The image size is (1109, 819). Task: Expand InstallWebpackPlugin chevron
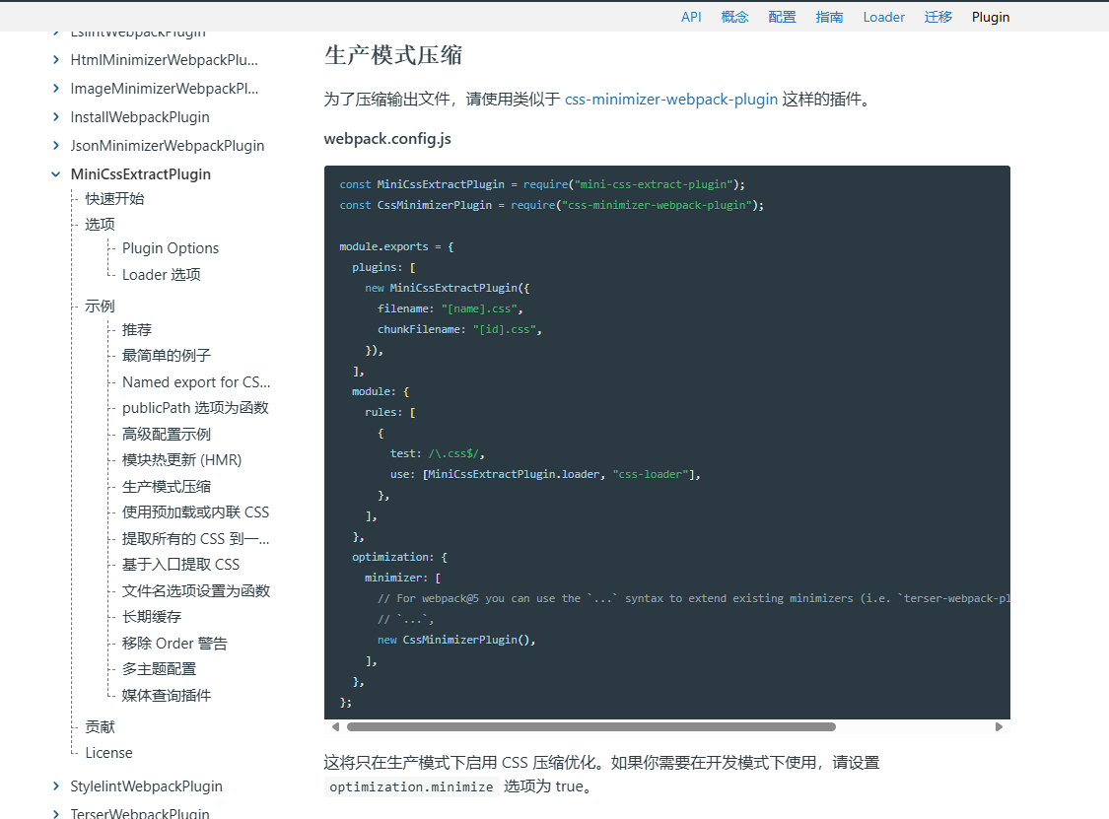[56, 116]
